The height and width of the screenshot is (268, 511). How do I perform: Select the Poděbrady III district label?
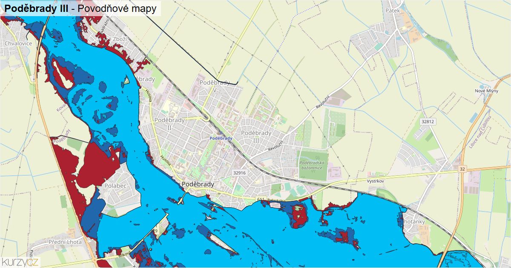[x=256, y=137]
